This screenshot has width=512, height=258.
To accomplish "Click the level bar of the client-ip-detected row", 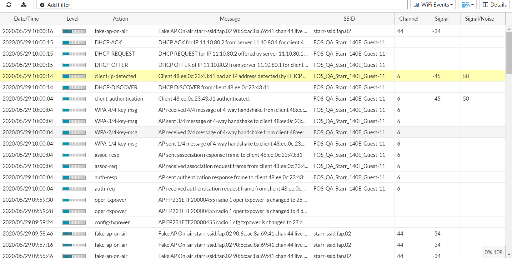I will coord(74,76).
